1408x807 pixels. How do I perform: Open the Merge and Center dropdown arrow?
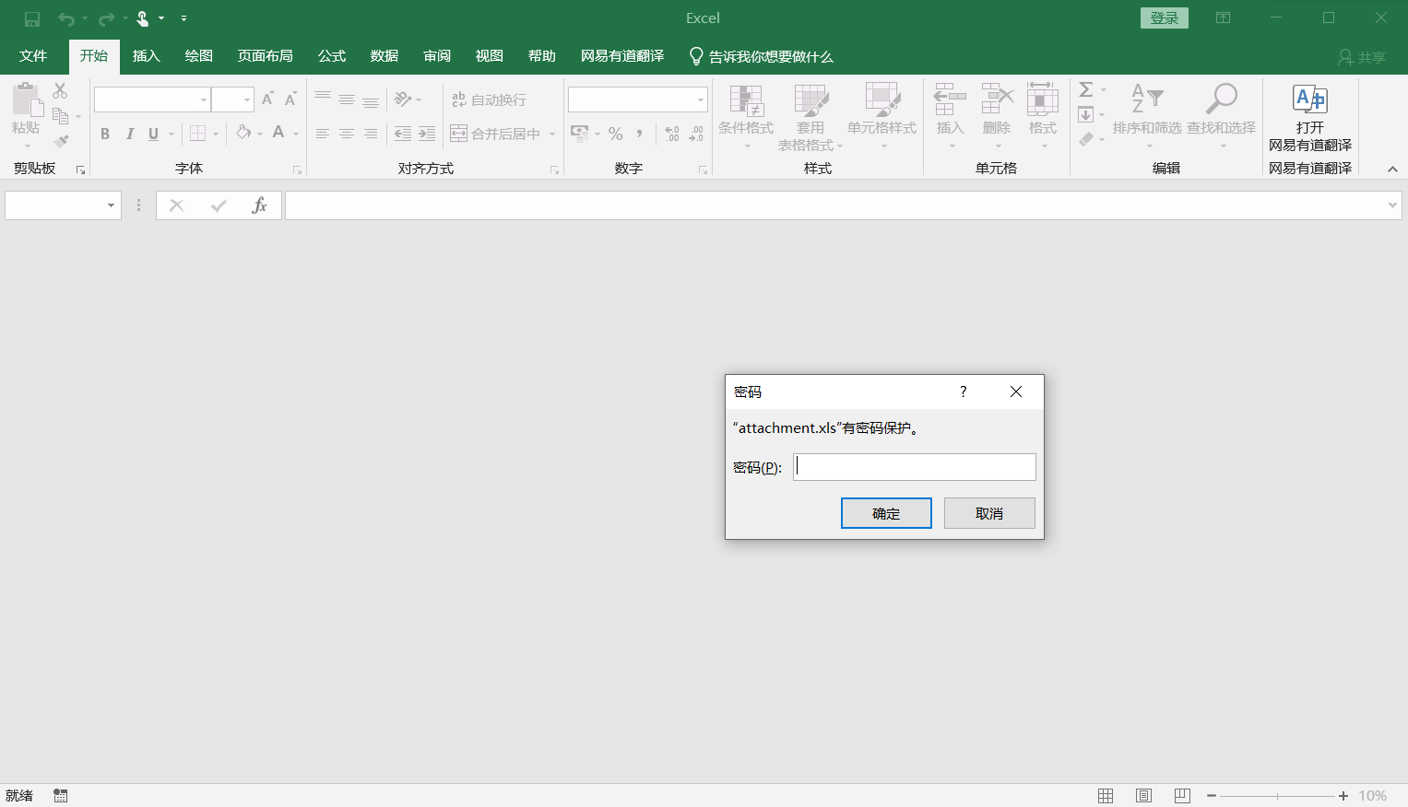pos(552,134)
